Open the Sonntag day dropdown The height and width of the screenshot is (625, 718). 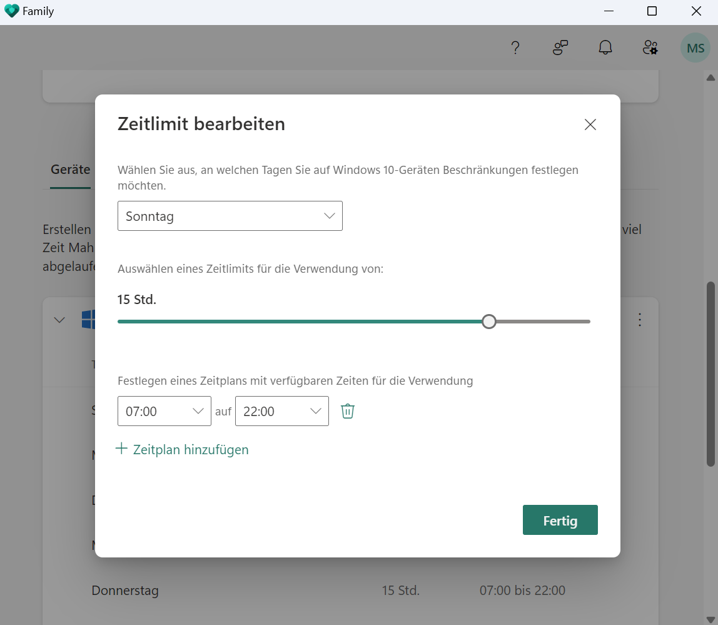click(x=230, y=216)
